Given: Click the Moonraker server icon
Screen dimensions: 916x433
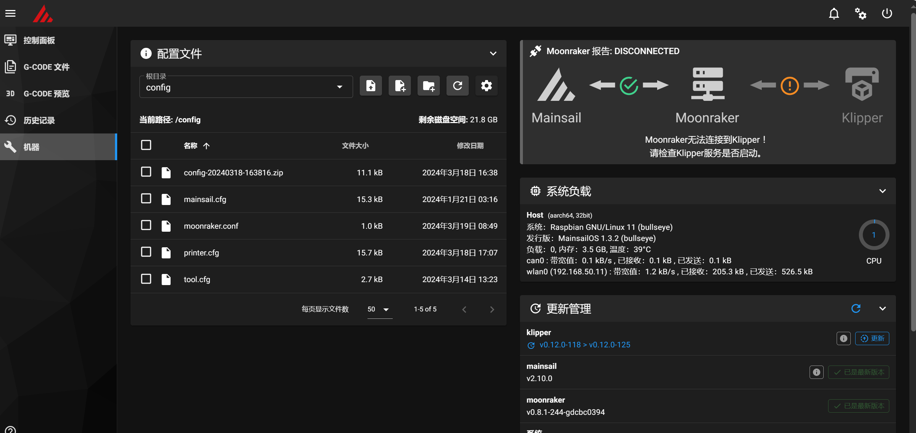Looking at the screenshot, I should 708,84.
